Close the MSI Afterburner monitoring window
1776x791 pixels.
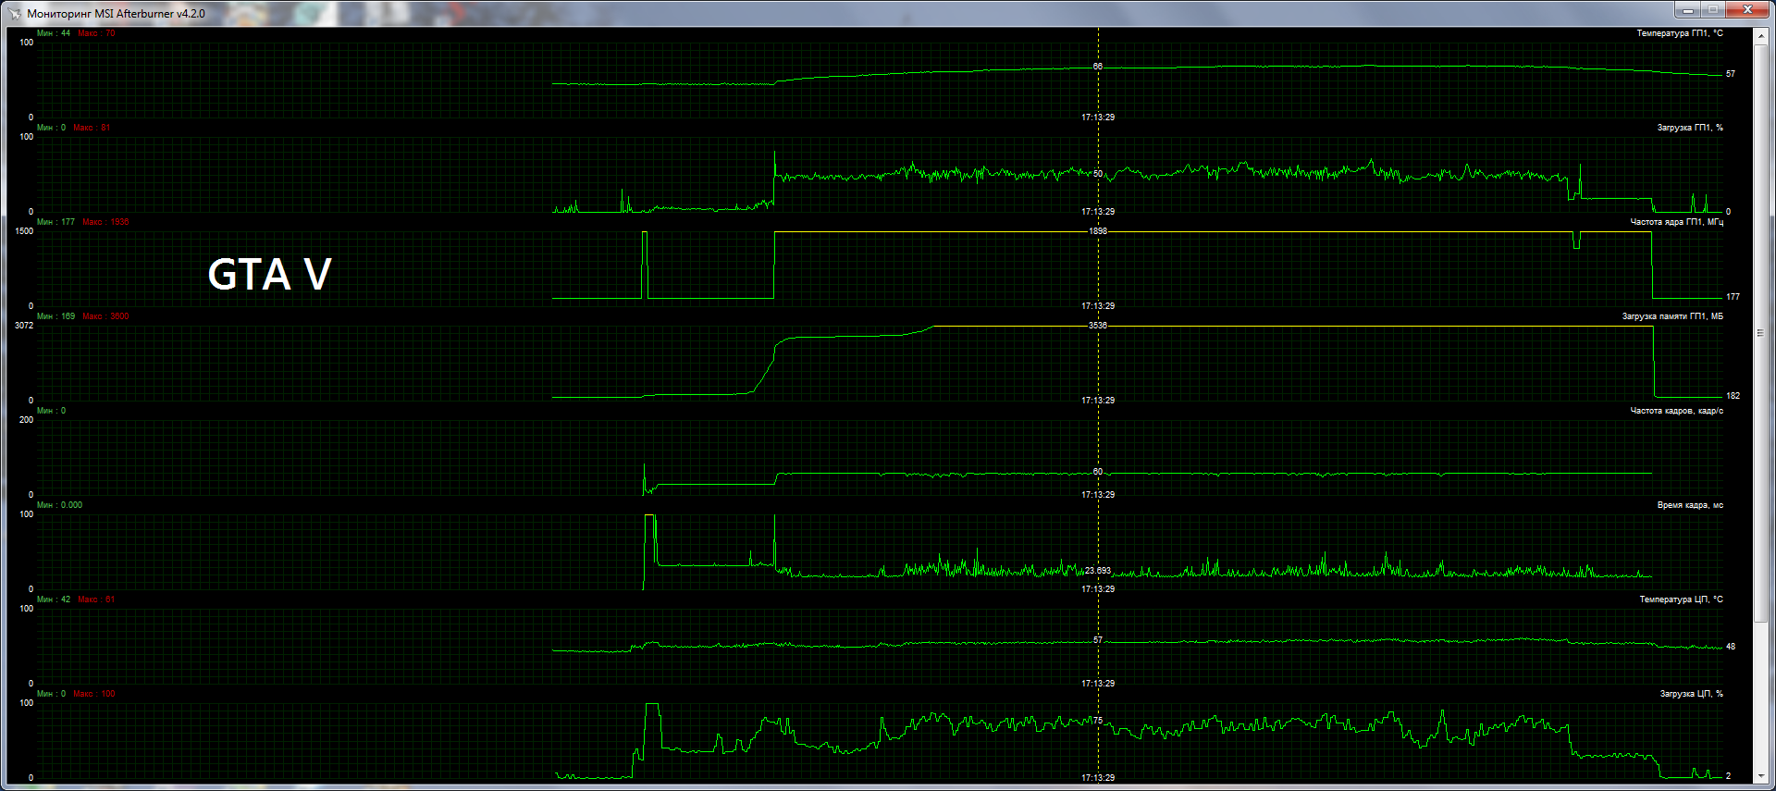pyautogui.click(x=1747, y=10)
